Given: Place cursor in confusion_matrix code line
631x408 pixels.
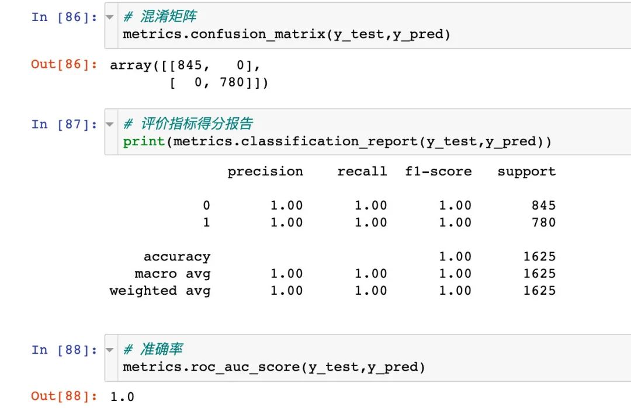Looking at the screenshot, I should pos(286,34).
